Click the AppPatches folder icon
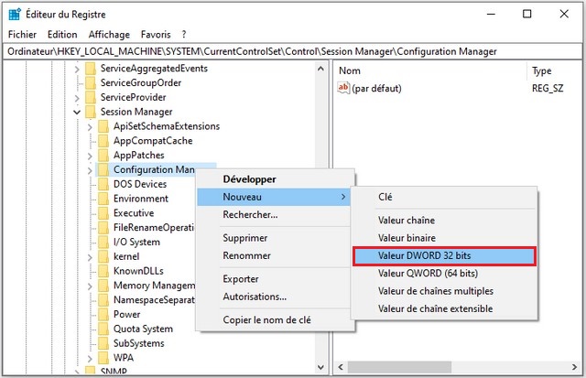Image resolution: width=586 pixels, height=378 pixels. [x=103, y=156]
